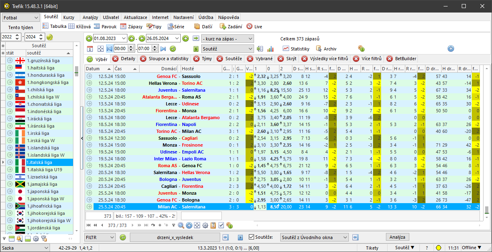Click the magnifier search icon below the grid

(x=181, y=225)
